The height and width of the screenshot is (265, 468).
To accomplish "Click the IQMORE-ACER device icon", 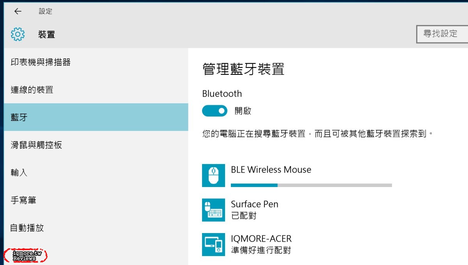I will (213, 244).
